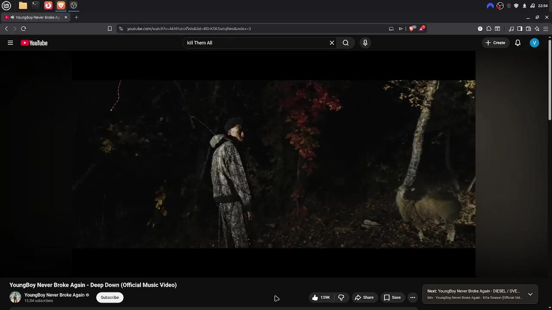Open the Brave main hamburger menu
The height and width of the screenshot is (310, 552).
(x=546, y=29)
